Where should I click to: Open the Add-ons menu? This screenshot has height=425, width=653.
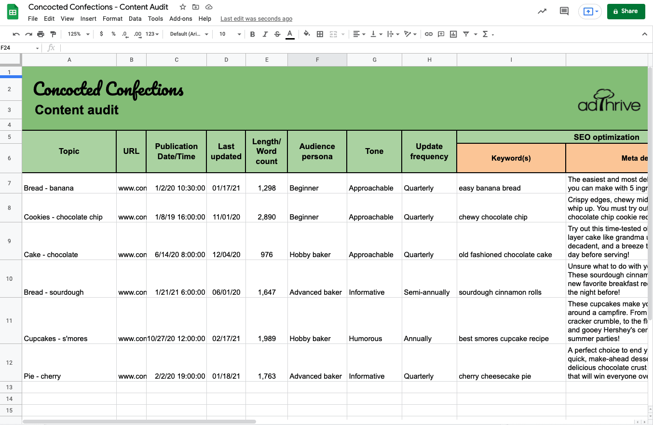click(x=181, y=19)
